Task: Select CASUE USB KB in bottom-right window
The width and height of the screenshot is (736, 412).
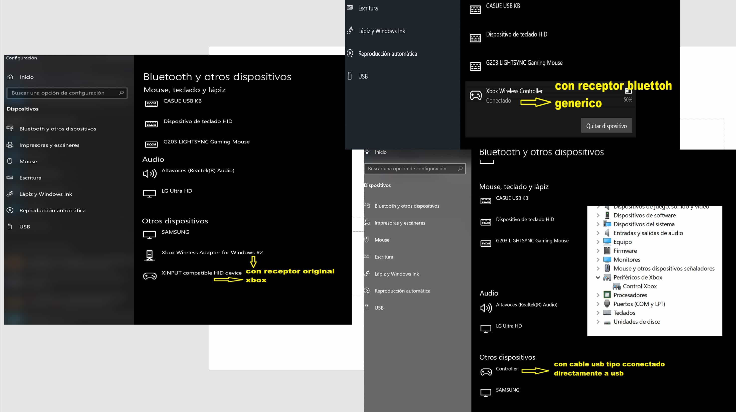Action: click(512, 198)
